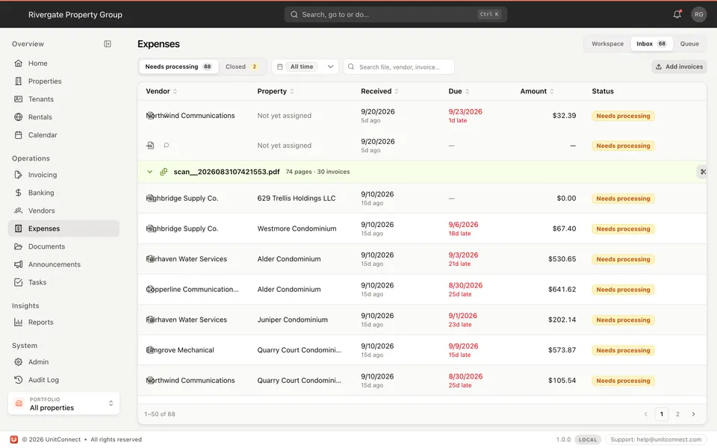The width and height of the screenshot is (717, 448).
Task: Go to page 2 of expenses
Action: [x=677, y=414]
